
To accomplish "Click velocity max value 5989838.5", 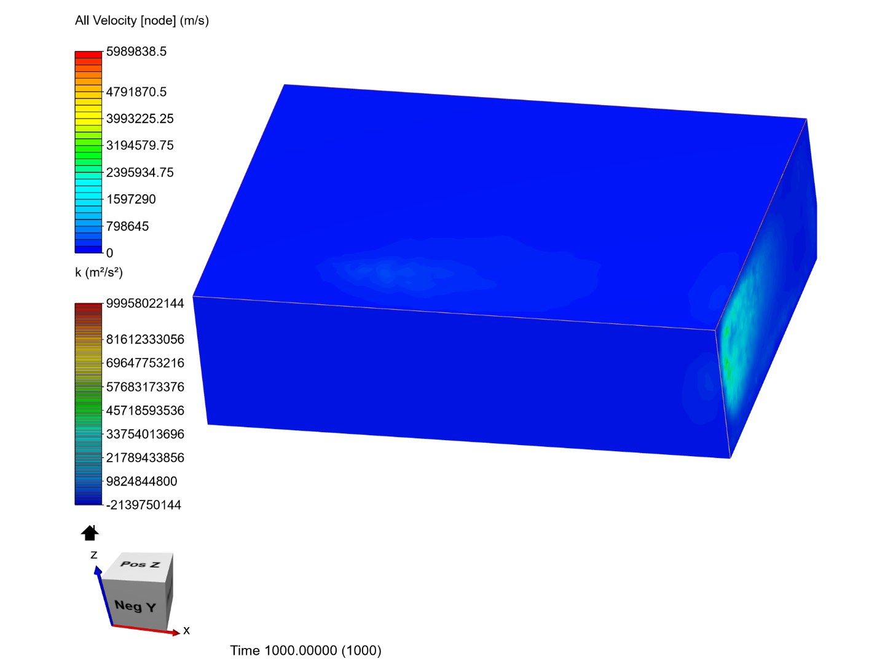I will point(136,52).
